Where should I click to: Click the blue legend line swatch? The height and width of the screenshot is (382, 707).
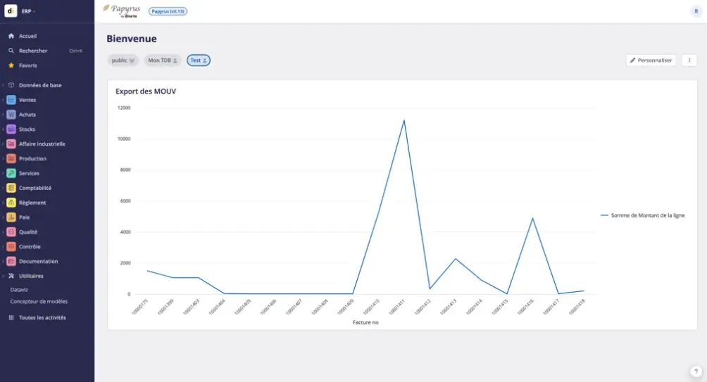[x=604, y=215]
